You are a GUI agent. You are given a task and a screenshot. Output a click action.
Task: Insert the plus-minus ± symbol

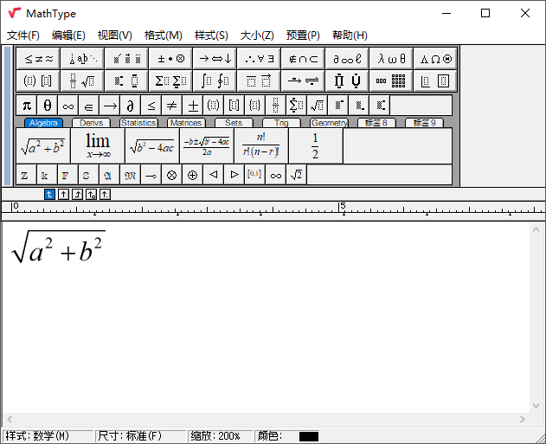[192, 106]
